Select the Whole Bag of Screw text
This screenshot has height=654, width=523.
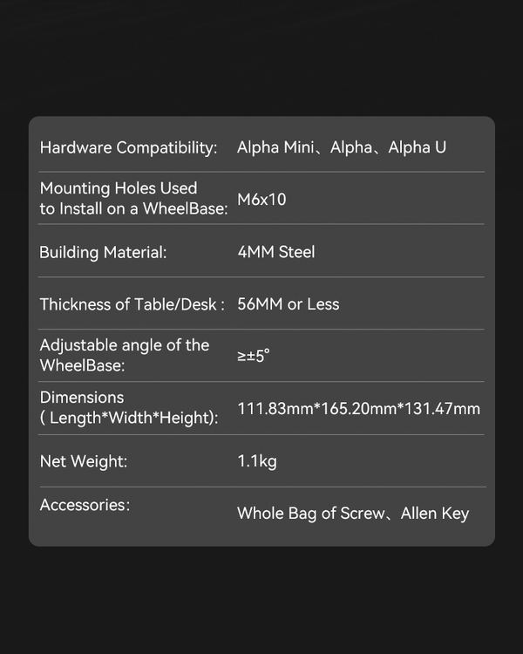tap(309, 514)
